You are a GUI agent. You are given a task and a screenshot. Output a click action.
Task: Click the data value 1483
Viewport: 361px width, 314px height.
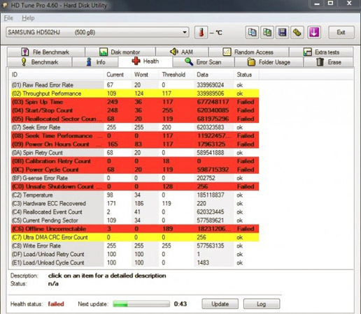pos(203,262)
